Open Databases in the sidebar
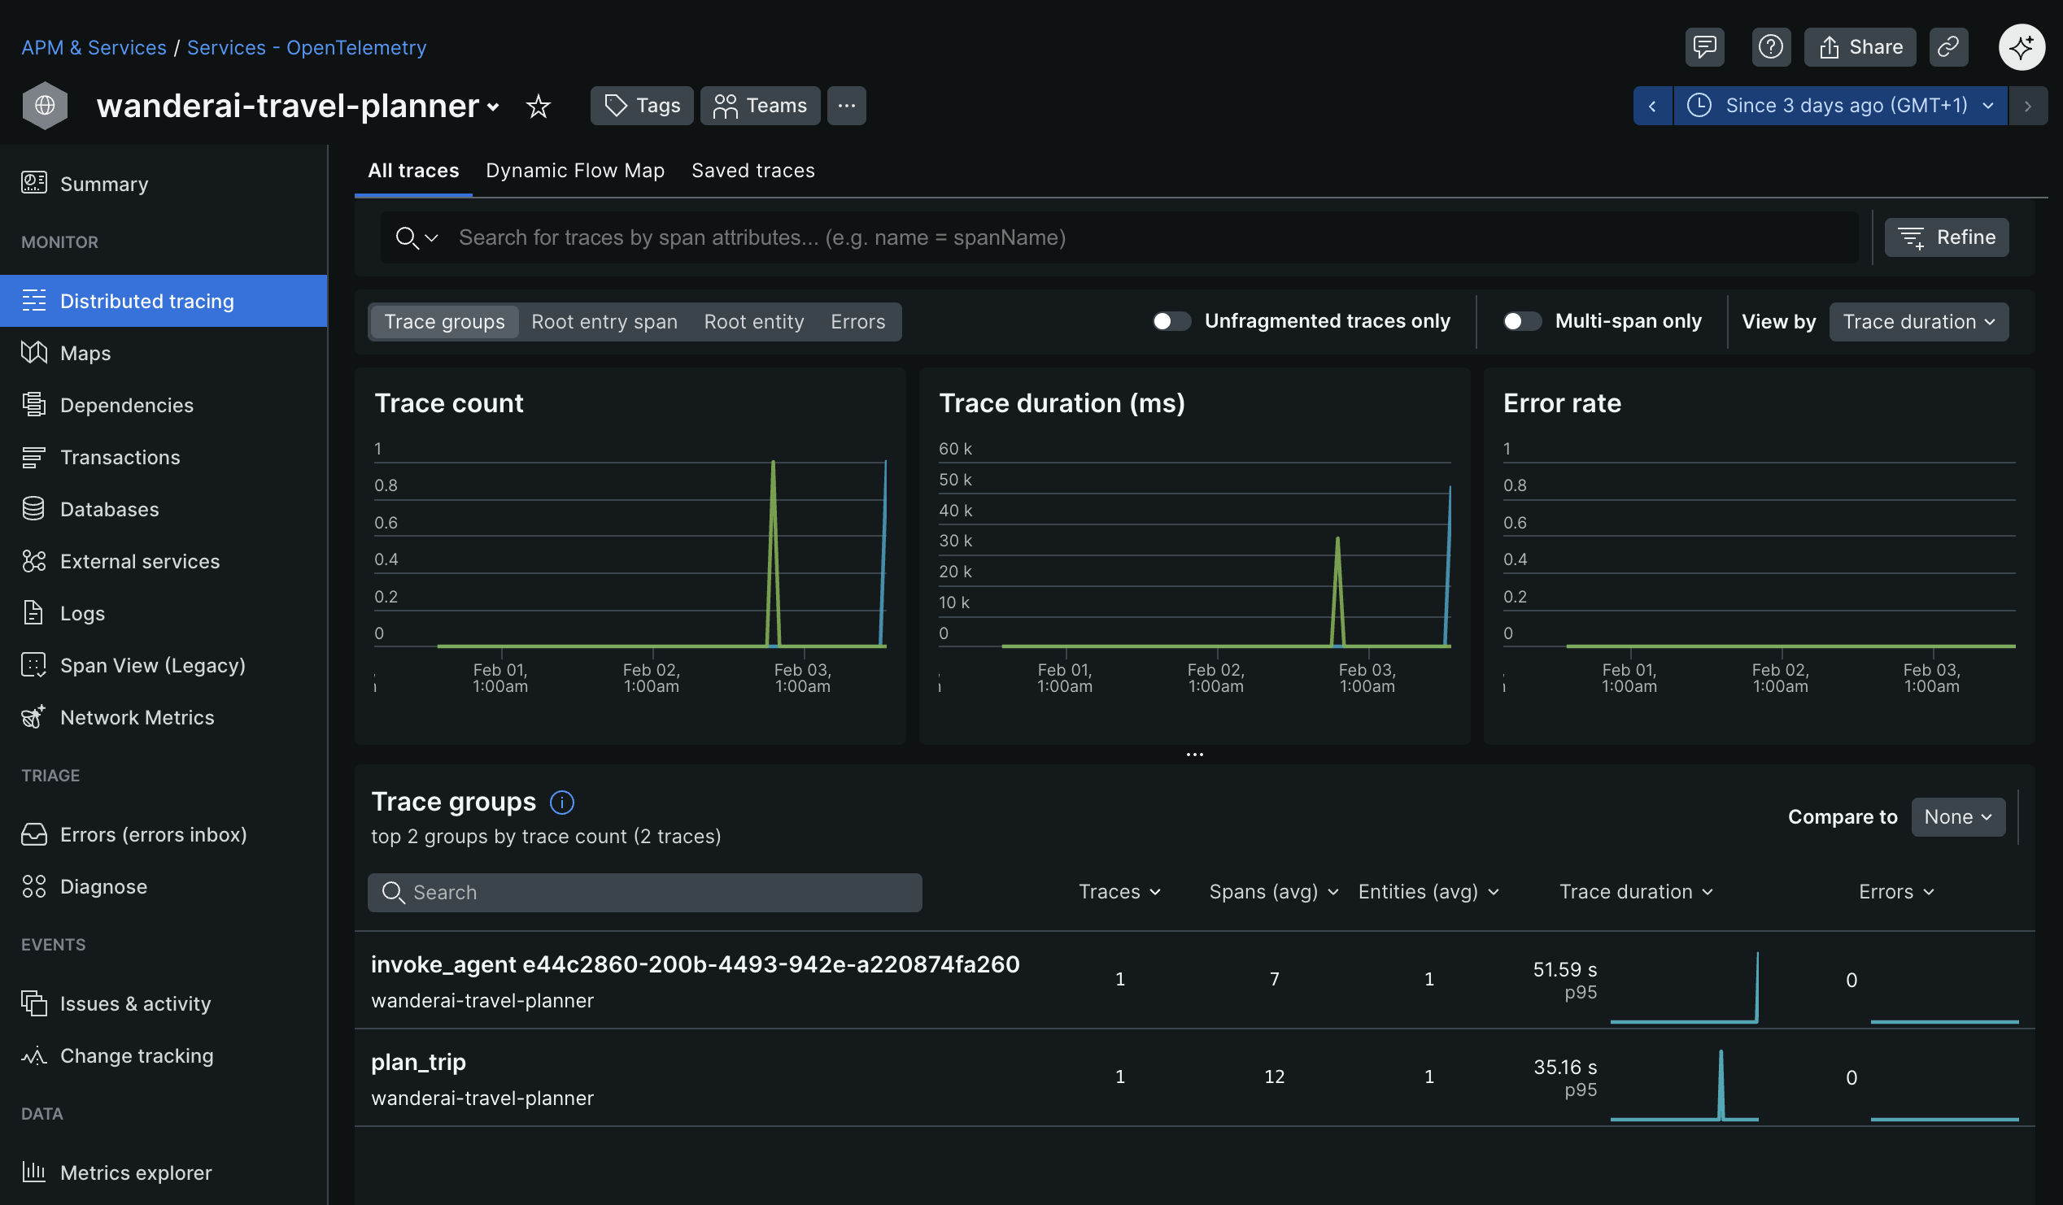 109,510
